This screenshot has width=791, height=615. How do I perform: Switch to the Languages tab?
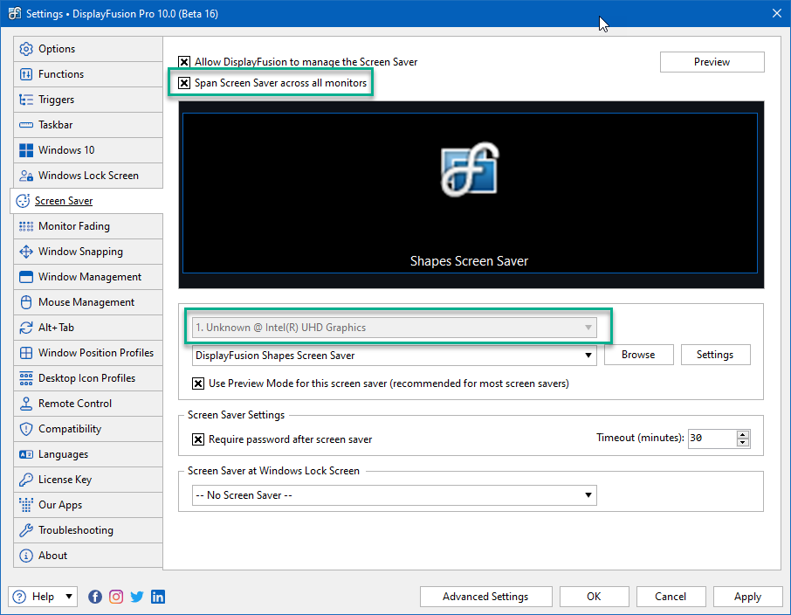[x=88, y=454]
